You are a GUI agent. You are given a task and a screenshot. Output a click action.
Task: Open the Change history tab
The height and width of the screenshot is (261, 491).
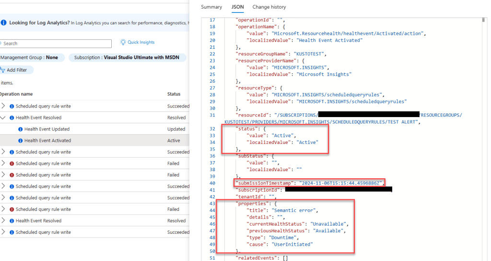(269, 7)
